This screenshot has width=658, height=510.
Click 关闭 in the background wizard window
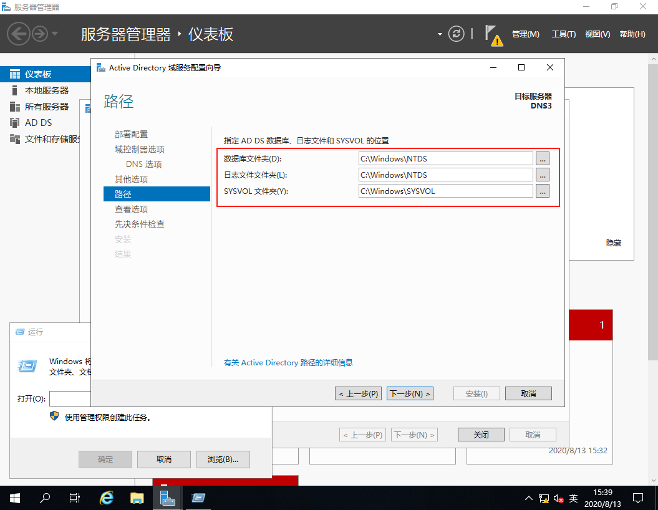pyautogui.click(x=481, y=435)
